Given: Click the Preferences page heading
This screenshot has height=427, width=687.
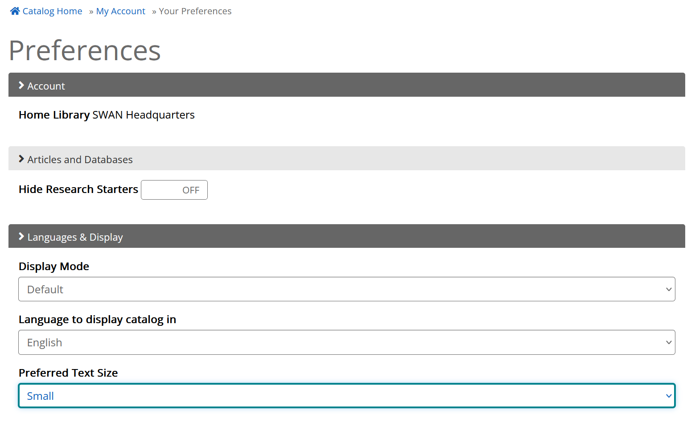Looking at the screenshot, I should (85, 50).
